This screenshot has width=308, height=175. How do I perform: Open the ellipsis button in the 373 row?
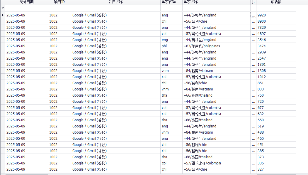(253, 157)
